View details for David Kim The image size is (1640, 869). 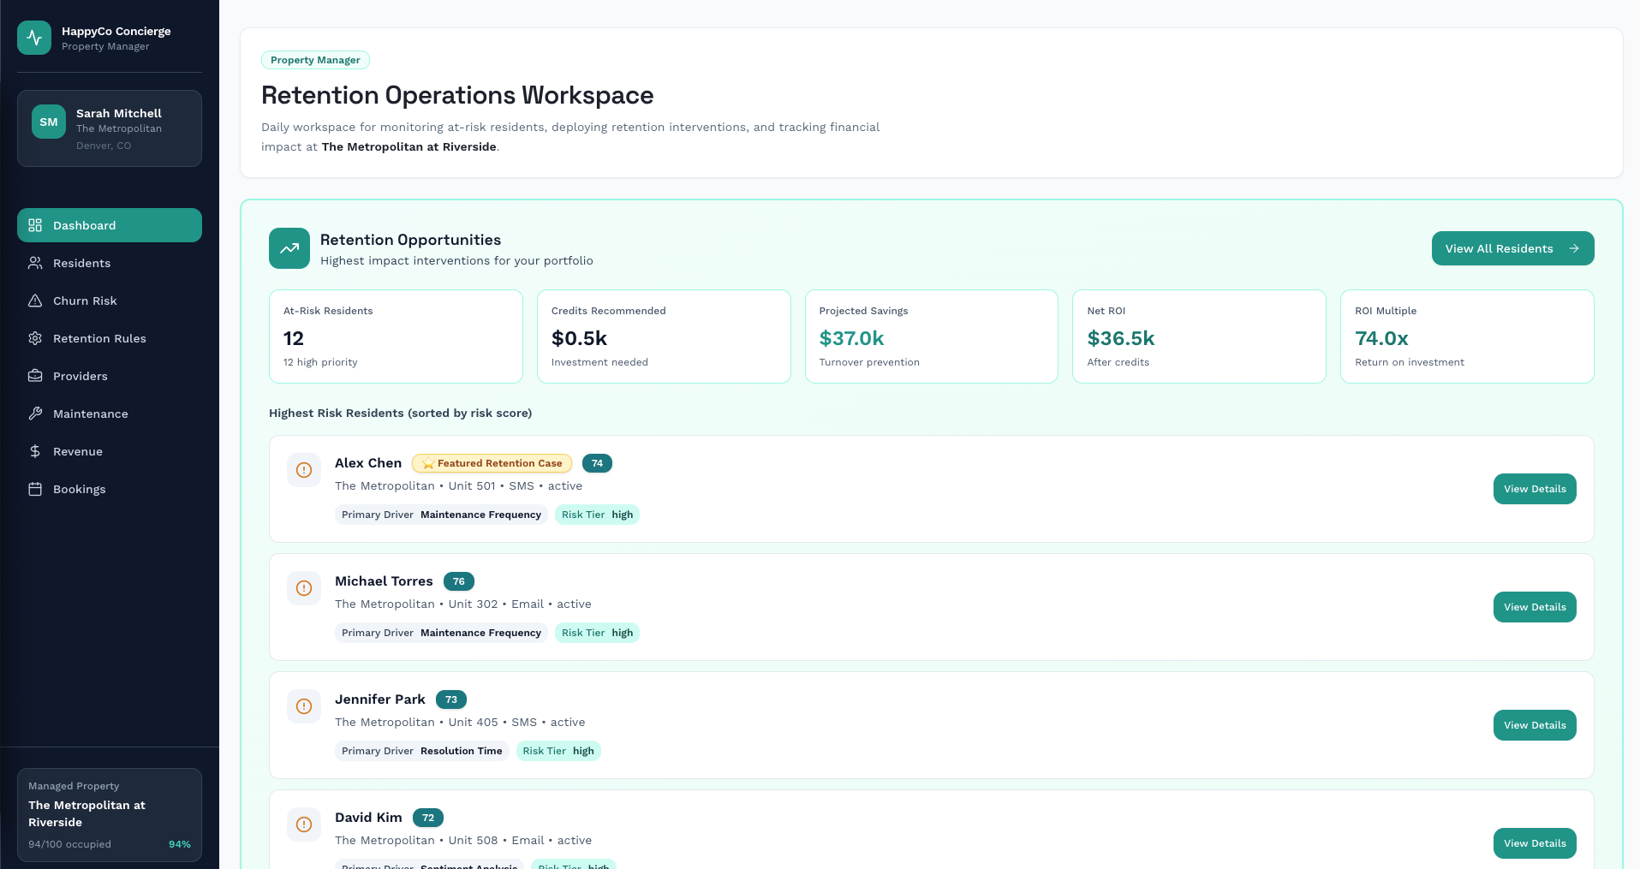tap(1535, 843)
